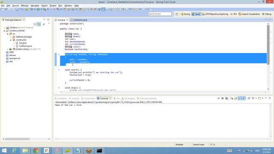Toggle Show Console on Standard Error change
Screen dimensions: 274x154
click(244, 98)
